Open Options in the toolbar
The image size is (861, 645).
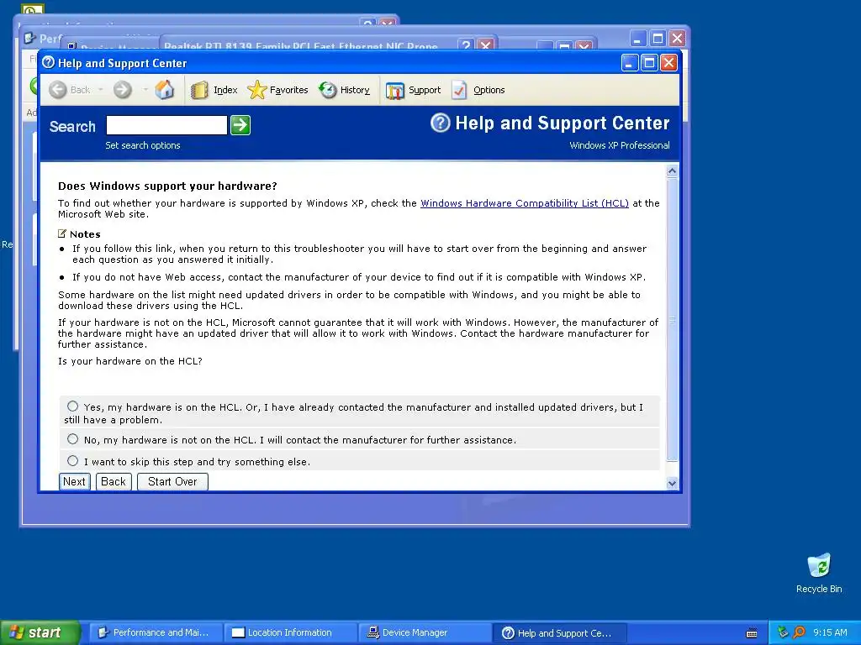(x=478, y=90)
